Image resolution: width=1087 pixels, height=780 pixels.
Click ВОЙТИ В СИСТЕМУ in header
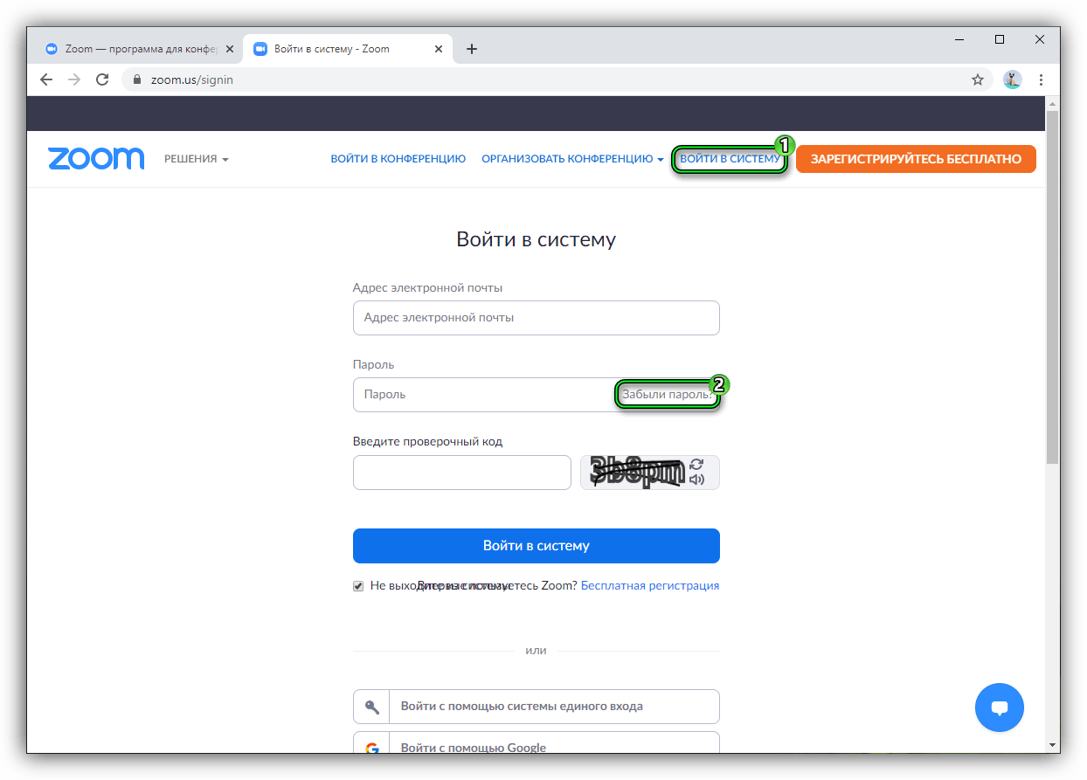pyautogui.click(x=730, y=159)
